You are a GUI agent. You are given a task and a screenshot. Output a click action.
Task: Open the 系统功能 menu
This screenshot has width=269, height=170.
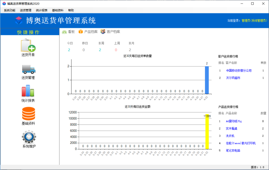pyautogui.click(x=10, y=10)
